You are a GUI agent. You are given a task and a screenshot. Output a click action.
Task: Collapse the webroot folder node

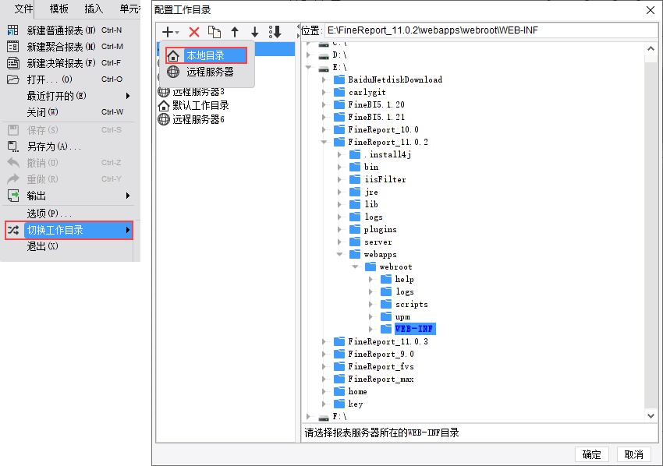(355, 267)
